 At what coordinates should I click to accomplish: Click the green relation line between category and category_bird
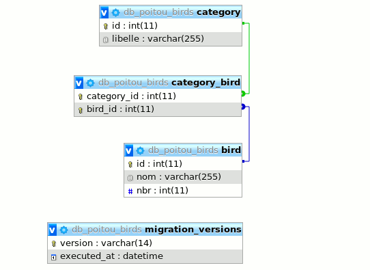pos(249,58)
